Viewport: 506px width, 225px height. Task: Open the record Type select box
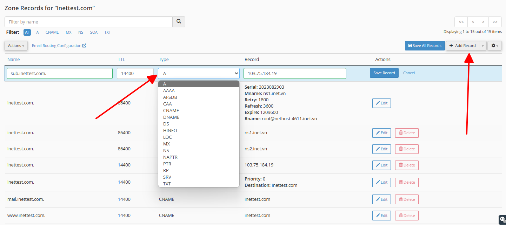tap(199, 73)
